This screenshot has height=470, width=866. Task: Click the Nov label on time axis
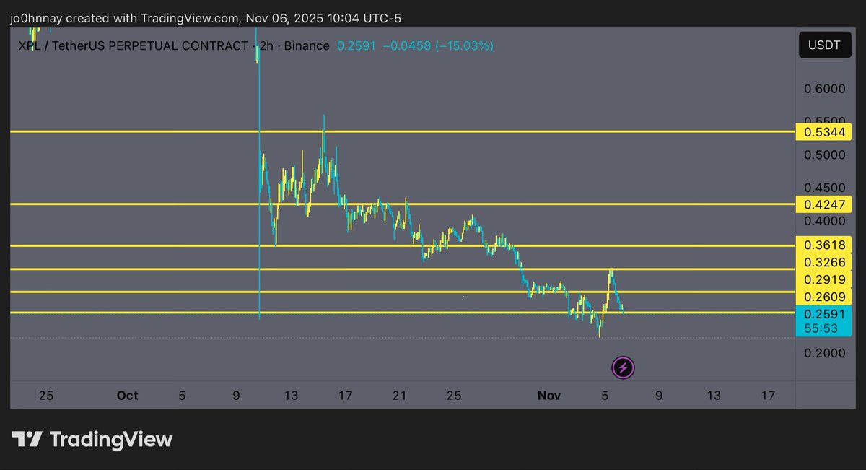549,396
